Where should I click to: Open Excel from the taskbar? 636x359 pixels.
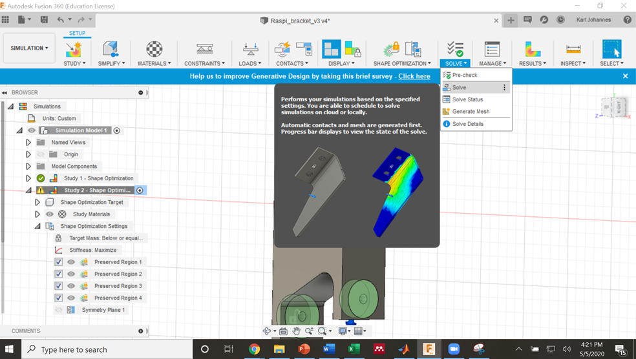pyautogui.click(x=354, y=349)
